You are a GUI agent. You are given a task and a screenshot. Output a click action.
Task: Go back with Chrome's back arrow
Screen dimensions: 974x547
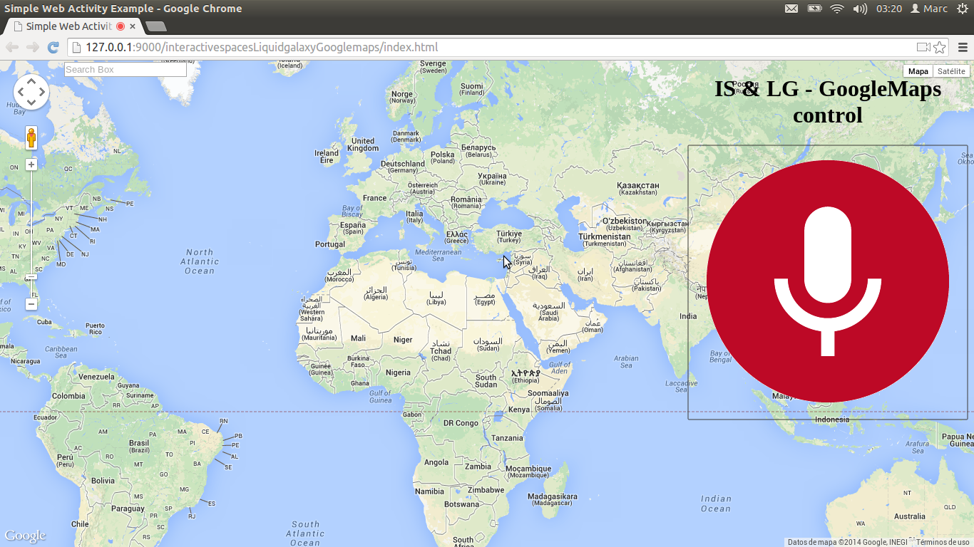[12, 48]
